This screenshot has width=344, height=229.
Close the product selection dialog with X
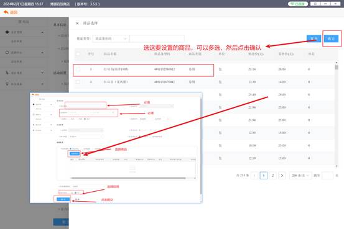pyautogui.click(x=77, y=23)
